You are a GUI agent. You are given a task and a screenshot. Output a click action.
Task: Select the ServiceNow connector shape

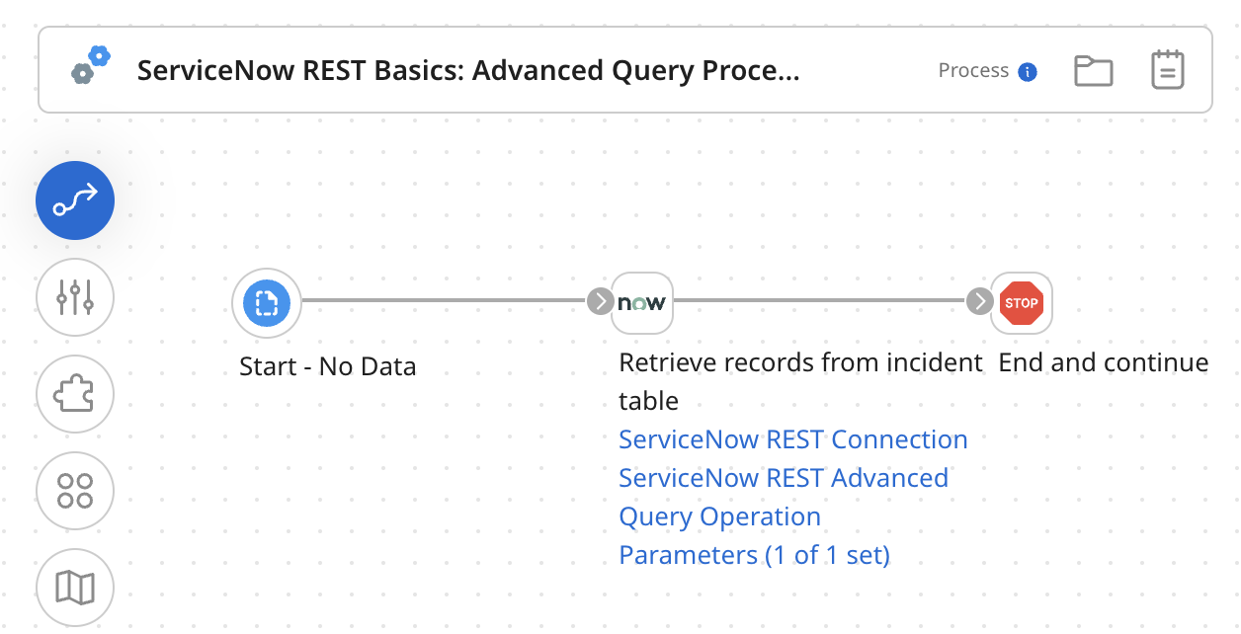tap(641, 303)
